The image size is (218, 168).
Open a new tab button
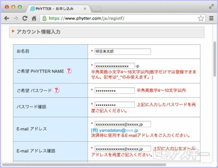click(x=96, y=9)
